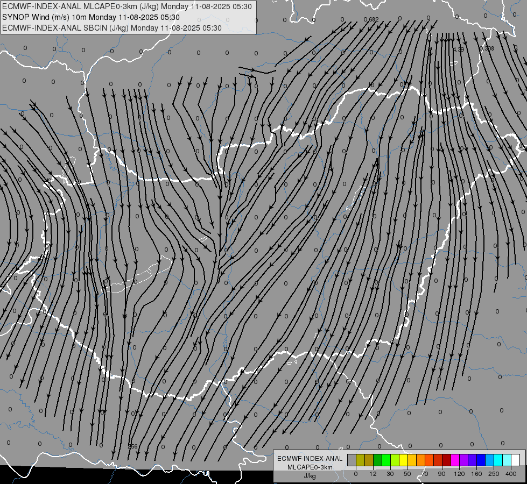The image size is (527, 484).
Task: Click the legend tick label 160
Action: click(476, 474)
